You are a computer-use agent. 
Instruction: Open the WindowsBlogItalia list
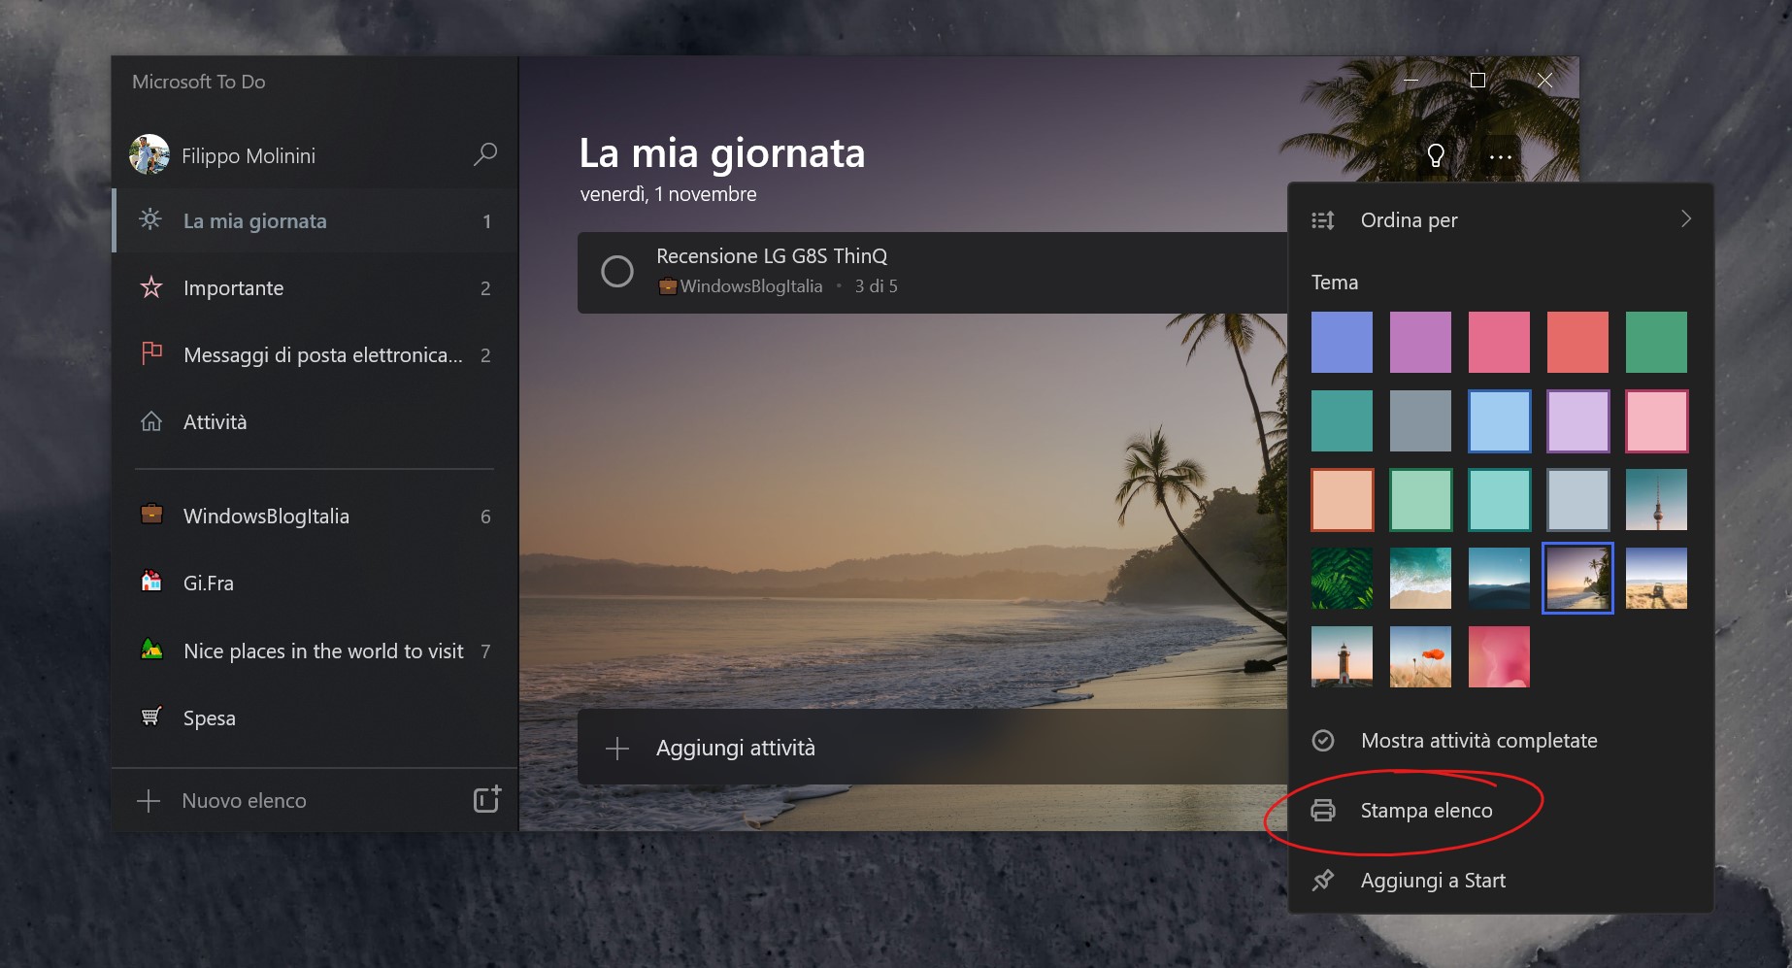click(x=315, y=516)
